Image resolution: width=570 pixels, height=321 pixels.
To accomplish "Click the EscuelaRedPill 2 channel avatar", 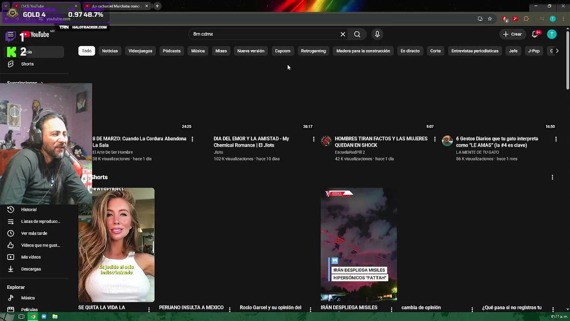I will [326, 141].
